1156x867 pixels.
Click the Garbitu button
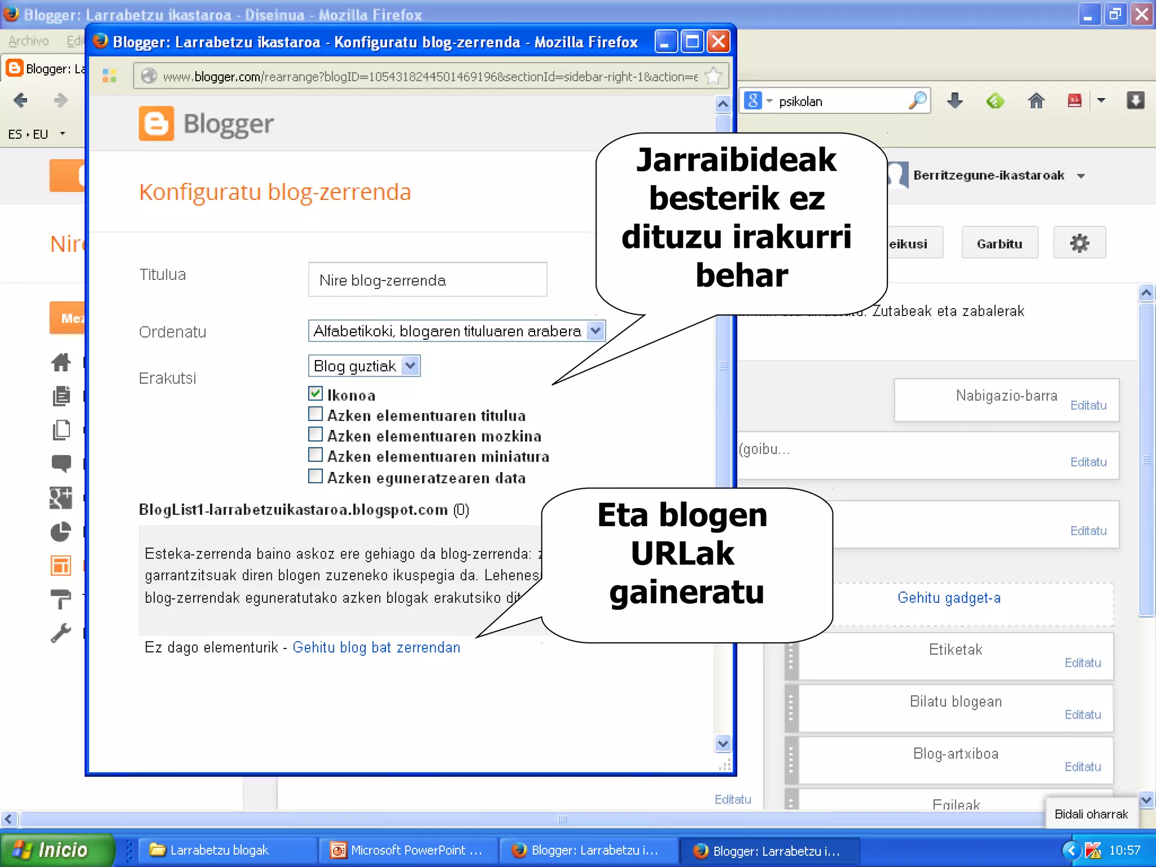(1000, 243)
